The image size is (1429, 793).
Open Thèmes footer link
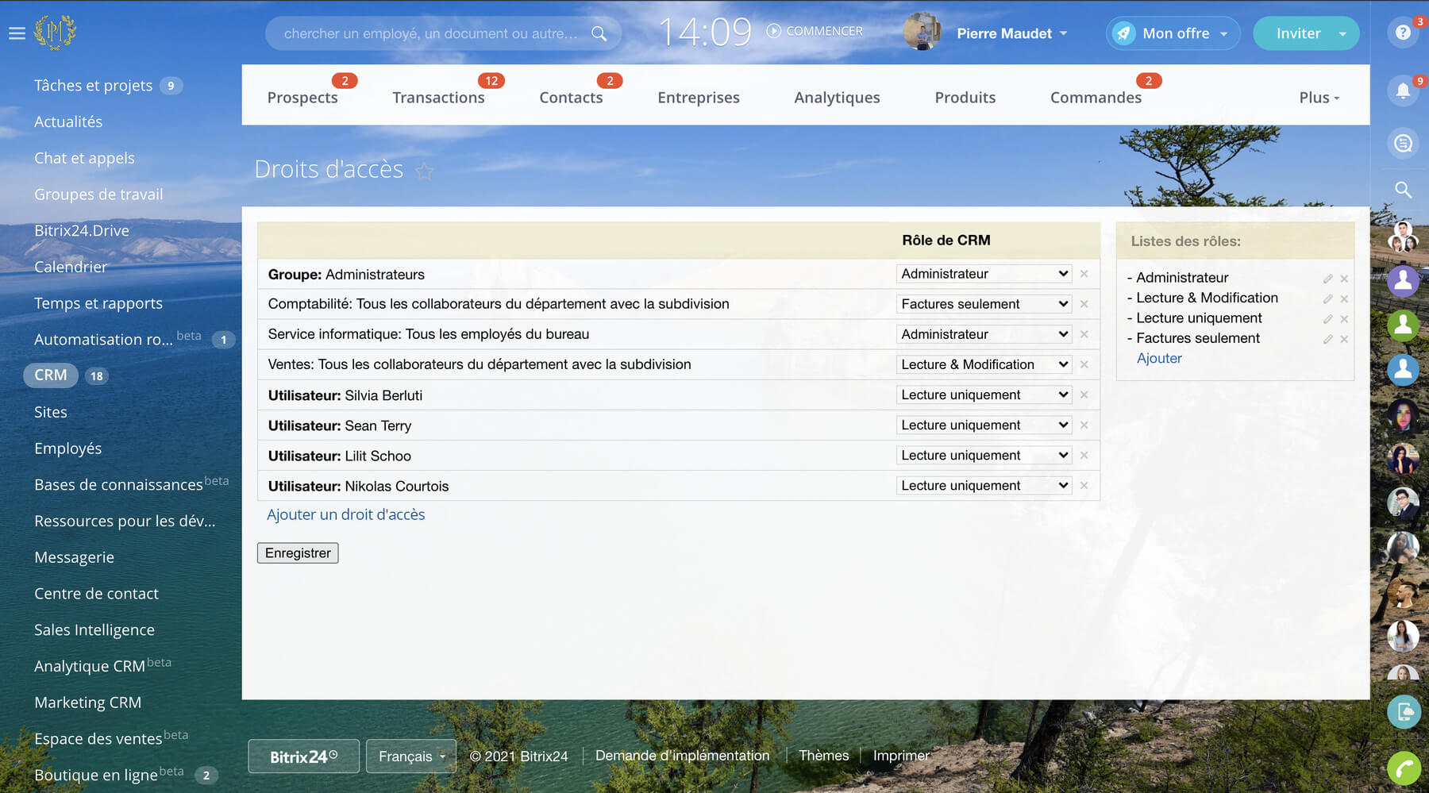pos(824,756)
